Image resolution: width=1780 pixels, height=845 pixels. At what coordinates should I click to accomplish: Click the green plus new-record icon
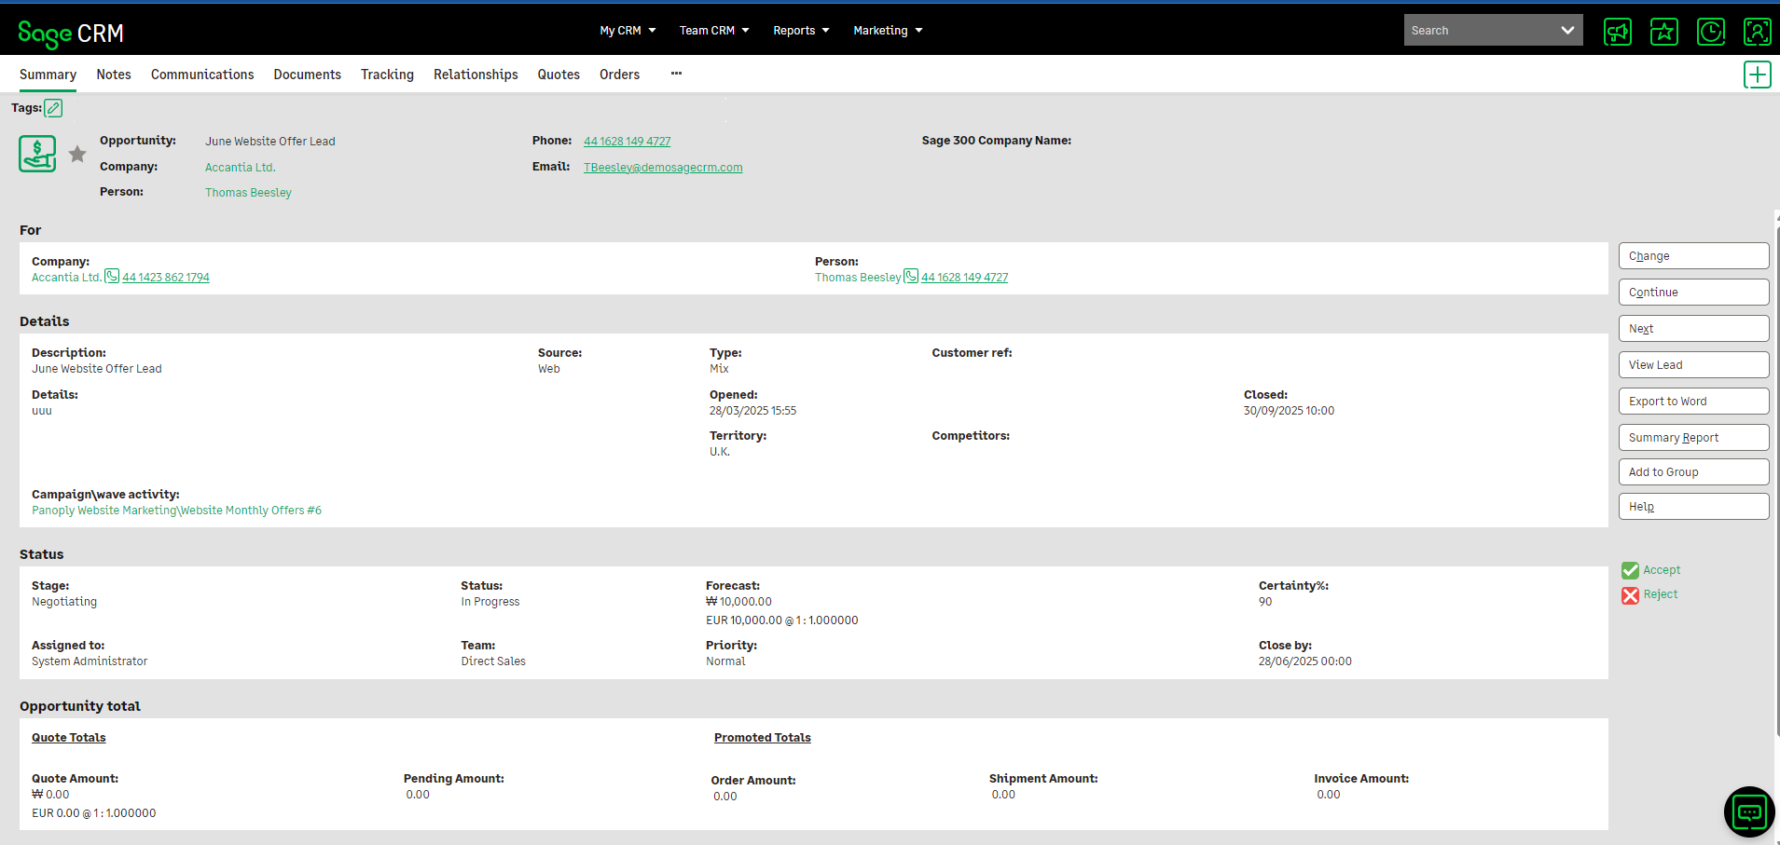(x=1758, y=75)
